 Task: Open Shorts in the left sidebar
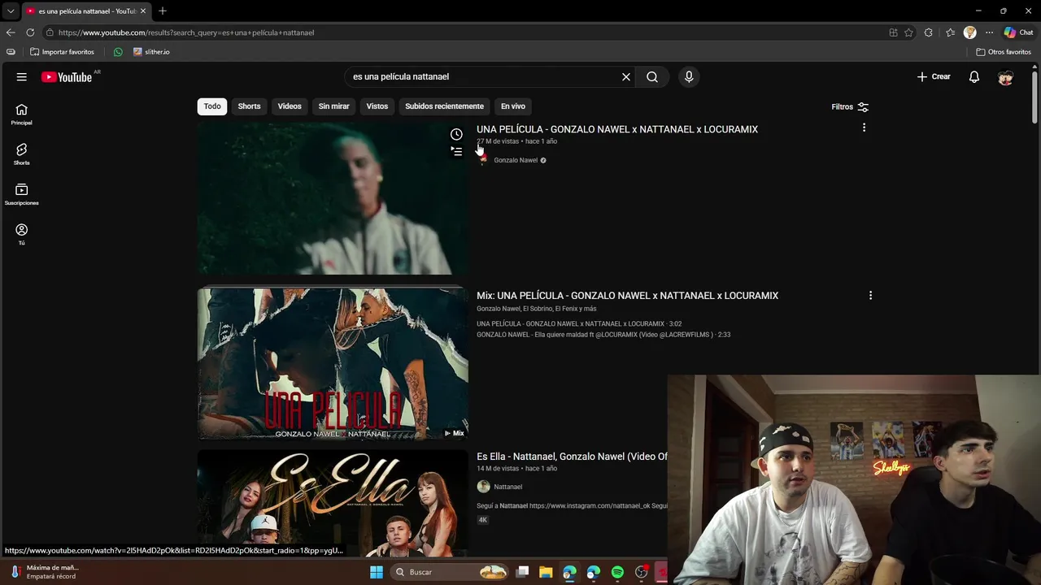[x=22, y=154]
